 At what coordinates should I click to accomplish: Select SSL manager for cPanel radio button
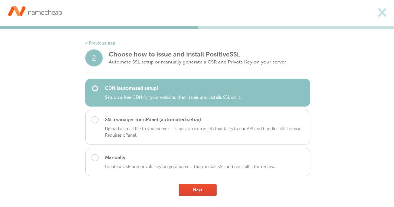[x=95, y=120]
